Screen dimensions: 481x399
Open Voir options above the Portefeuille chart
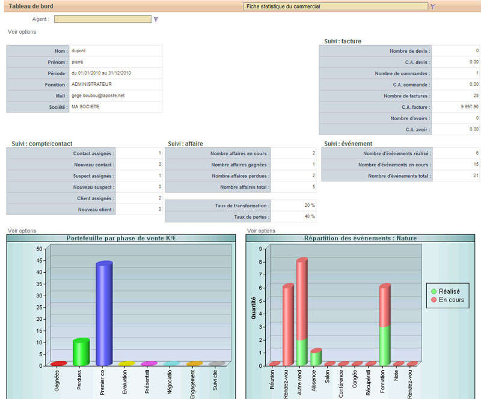coord(22,231)
